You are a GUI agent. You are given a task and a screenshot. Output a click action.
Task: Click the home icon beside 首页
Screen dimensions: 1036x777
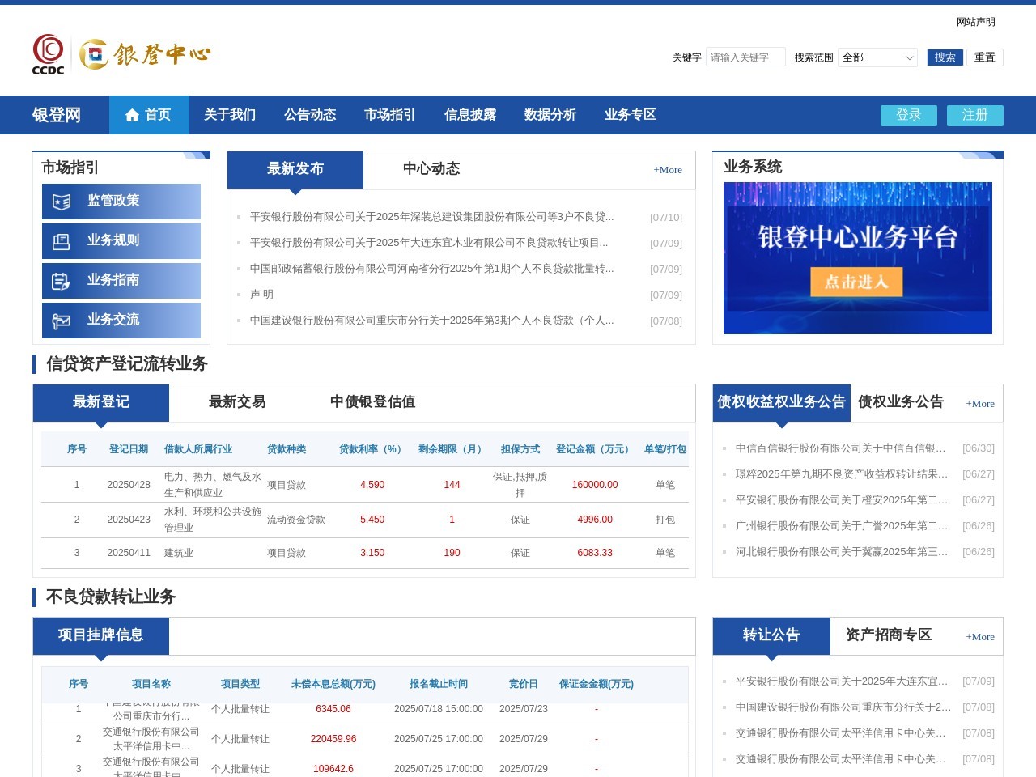click(x=132, y=115)
